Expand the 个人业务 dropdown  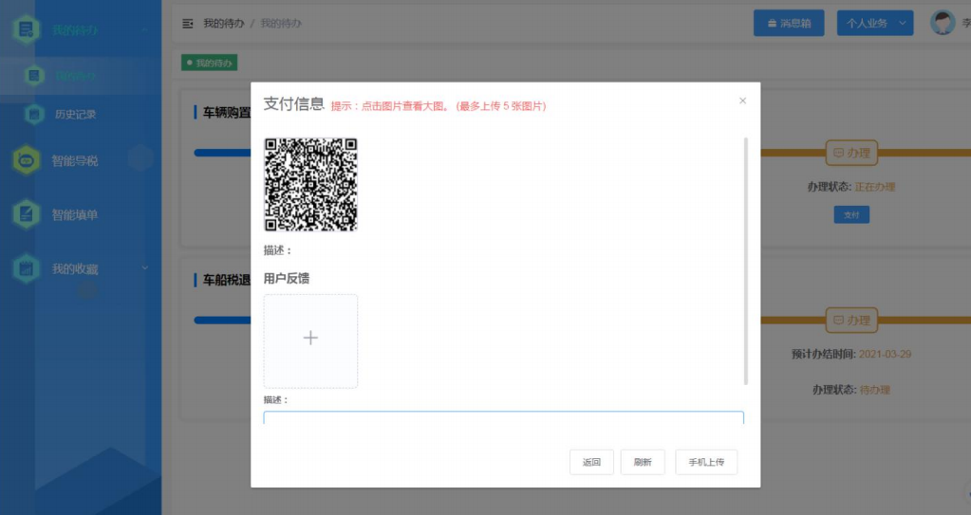click(875, 23)
